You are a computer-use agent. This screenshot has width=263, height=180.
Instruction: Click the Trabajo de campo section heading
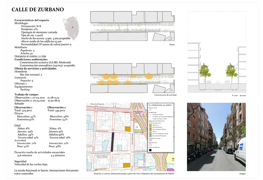27,95
